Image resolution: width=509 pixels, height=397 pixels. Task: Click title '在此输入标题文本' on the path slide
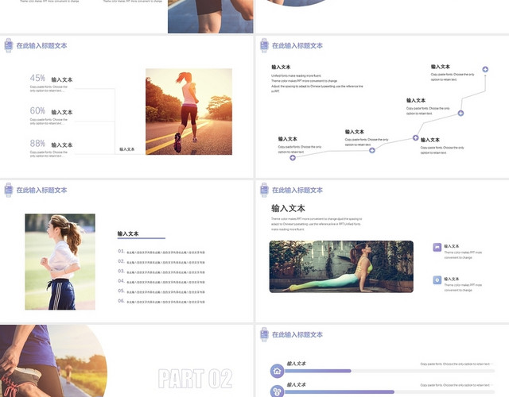pyautogui.click(x=297, y=46)
